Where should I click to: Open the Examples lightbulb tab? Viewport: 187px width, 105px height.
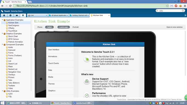[x=23, y=16]
